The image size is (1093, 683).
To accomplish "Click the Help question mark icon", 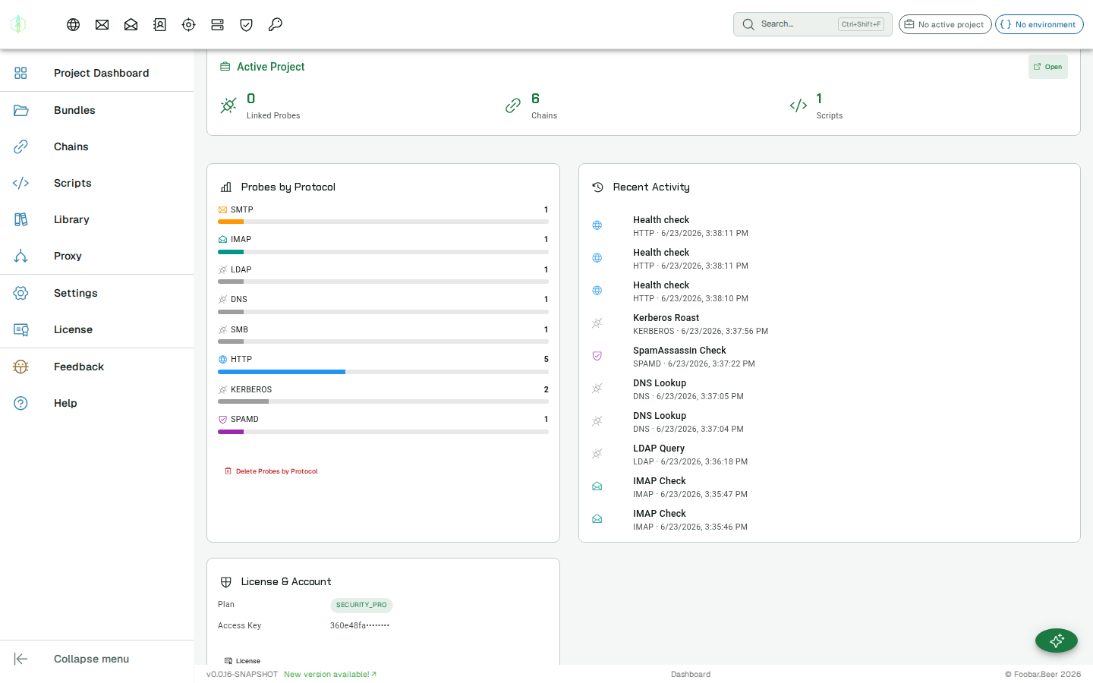I will click(20, 403).
